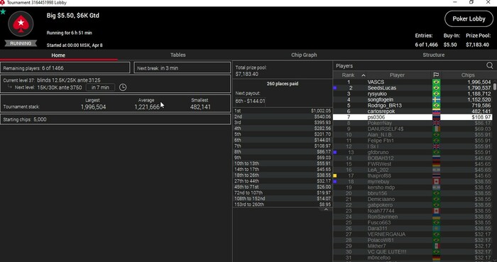Viewport: 497px width, 262px height.
Task: Switch to the Tables tab
Action: [177, 55]
